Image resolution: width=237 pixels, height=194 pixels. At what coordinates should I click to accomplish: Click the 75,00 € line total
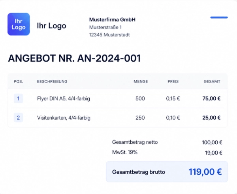211,98
